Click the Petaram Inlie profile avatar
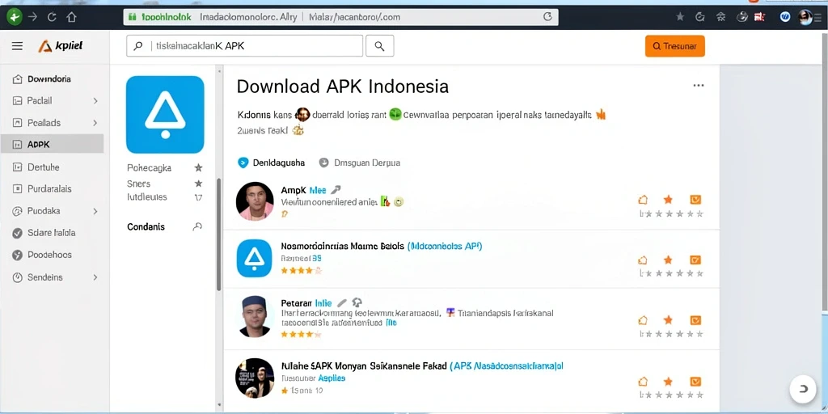This screenshot has width=828, height=414. [x=255, y=316]
